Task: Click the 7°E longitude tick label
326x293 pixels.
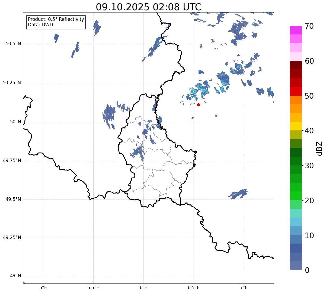Action: [x=244, y=287]
